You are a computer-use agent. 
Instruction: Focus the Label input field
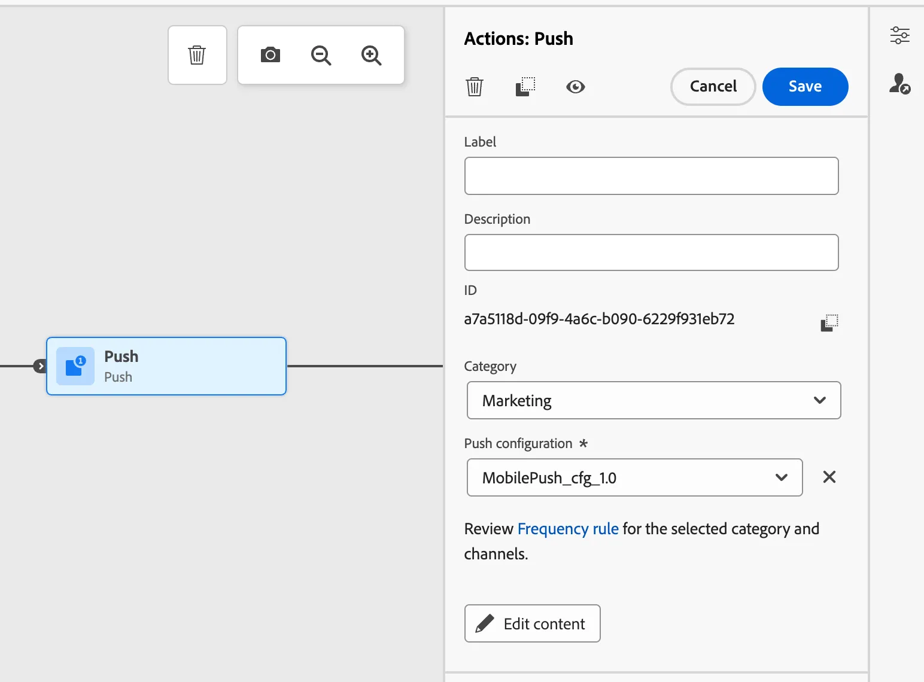click(x=652, y=176)
